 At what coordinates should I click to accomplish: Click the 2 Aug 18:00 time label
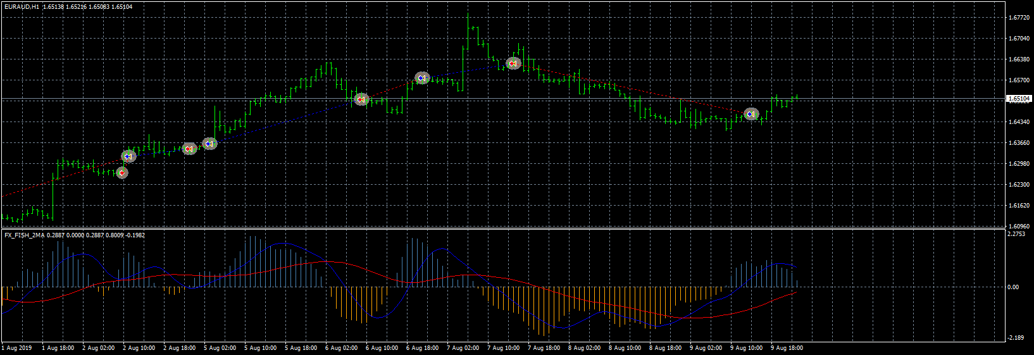point(180,348)
